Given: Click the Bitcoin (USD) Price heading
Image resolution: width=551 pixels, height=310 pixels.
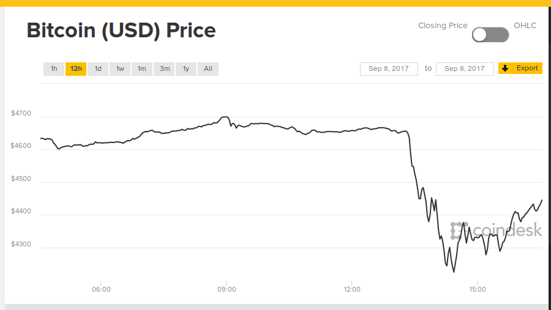Looking at the screenshot, I should [x=121, y=31].
